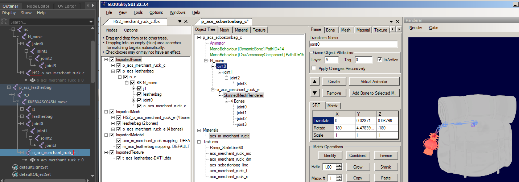This screenshot has width=519, height=182.
Task: Click the defaultLightSet set icon
Action: (15, 167)
